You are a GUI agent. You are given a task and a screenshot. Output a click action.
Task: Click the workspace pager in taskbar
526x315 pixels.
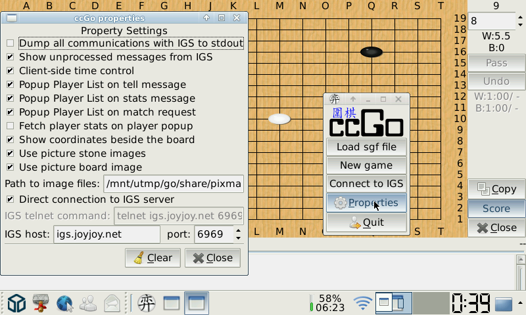click(x=393, y=303)
